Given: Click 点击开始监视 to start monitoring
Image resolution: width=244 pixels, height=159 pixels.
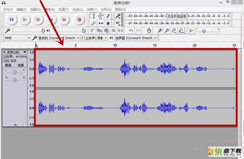Looking at the screenshot, I should [177, 16].
